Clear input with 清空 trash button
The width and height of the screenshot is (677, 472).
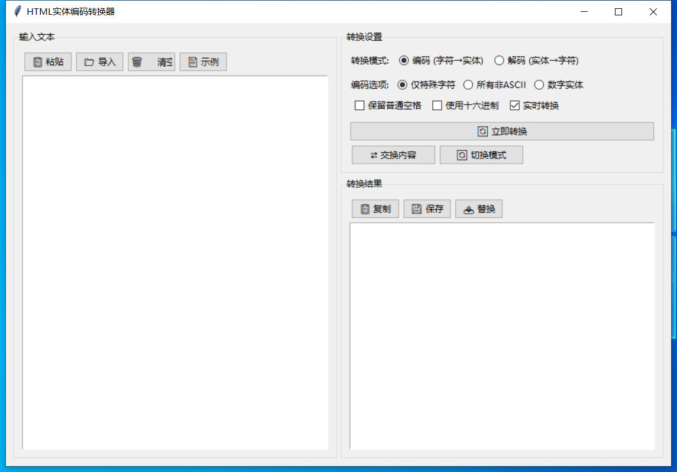click(x=151, y=61)
